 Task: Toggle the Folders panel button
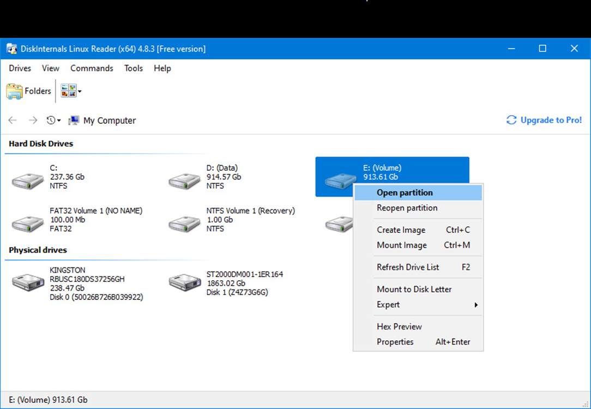pos(29,91)
